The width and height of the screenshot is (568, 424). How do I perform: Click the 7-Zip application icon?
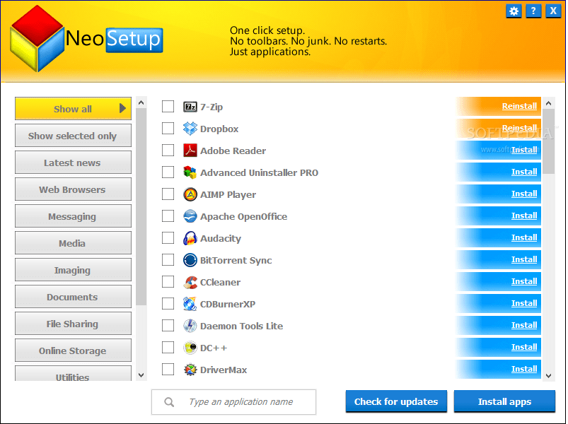pyautogui.click(x=190, y=106)
